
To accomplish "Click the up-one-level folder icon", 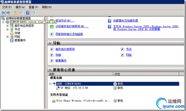I will [15, 13].
